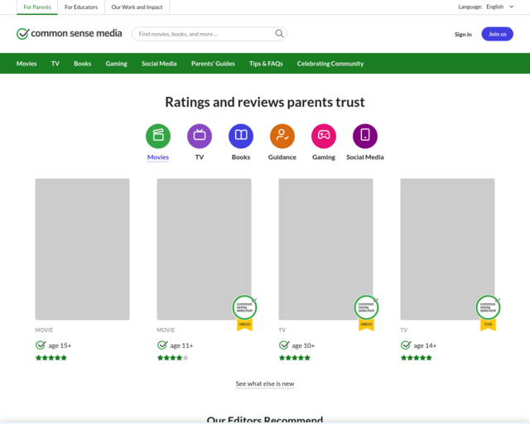Viewport: 530px width, 424px height.
Task: Click the See what else is new link
Action: pos(265,383)
